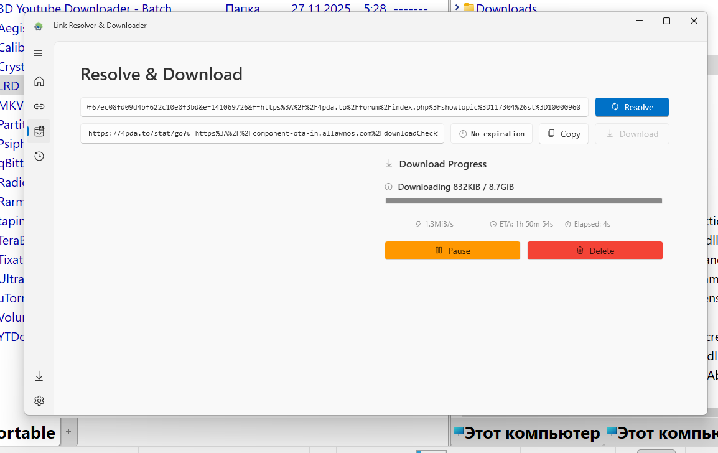Screen dimensions: 718x453
Task: Click the disabled Download button
Action: [x=632, y=134]
